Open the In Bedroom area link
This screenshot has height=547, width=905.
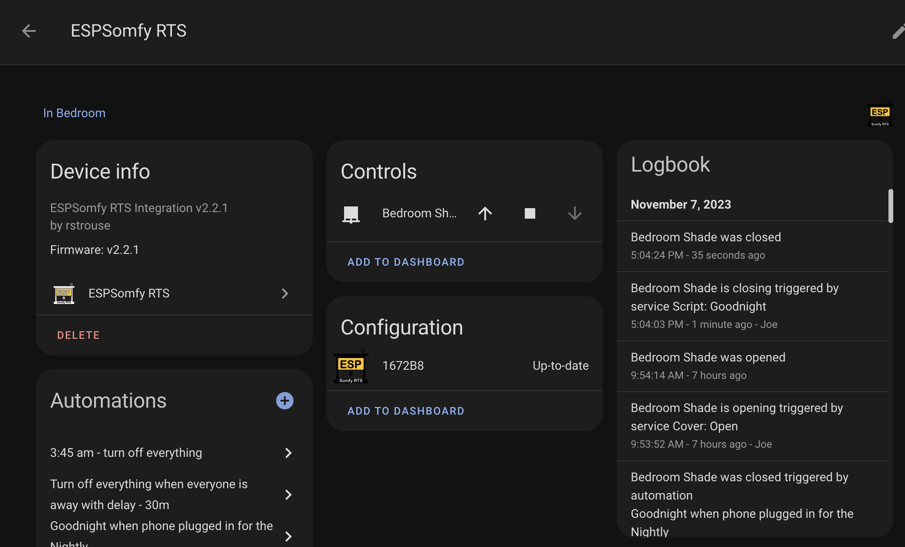click(74, 113)
